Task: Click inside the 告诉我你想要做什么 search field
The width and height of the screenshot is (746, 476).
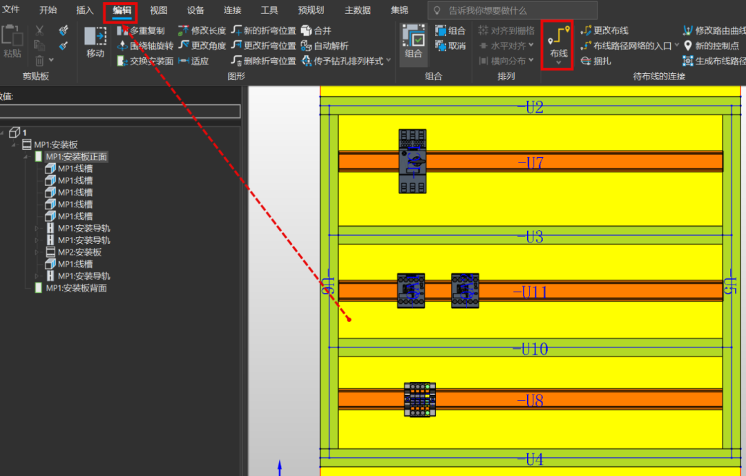Action: 511,10
